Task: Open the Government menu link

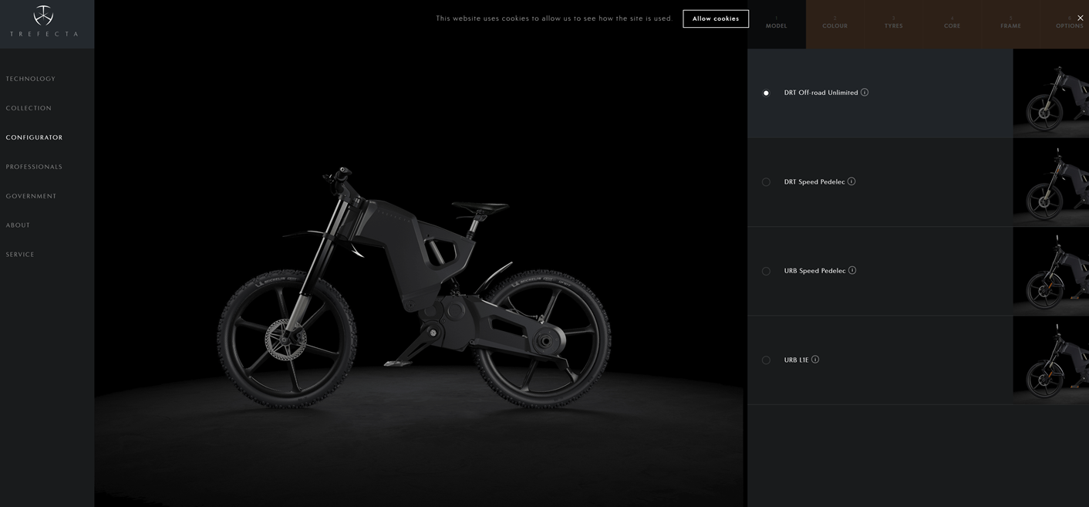Action: (x=31, y=196)
